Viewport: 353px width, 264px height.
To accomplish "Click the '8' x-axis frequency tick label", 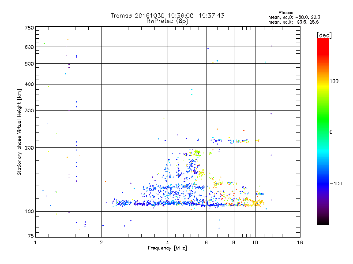I will point(234,242).
